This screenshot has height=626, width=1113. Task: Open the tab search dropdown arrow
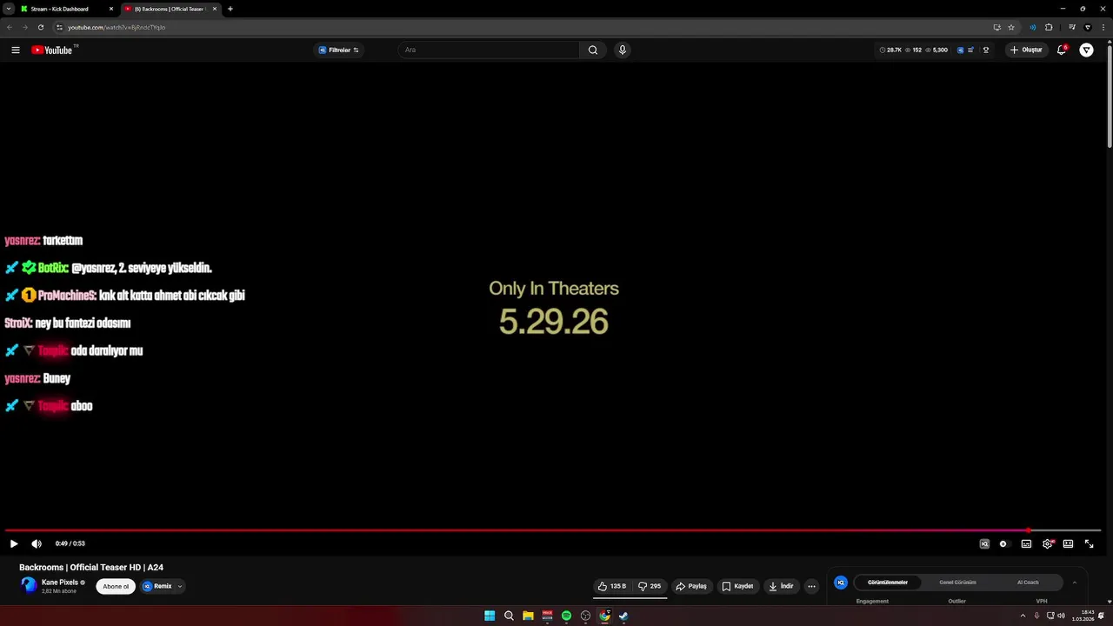point(8,9)
